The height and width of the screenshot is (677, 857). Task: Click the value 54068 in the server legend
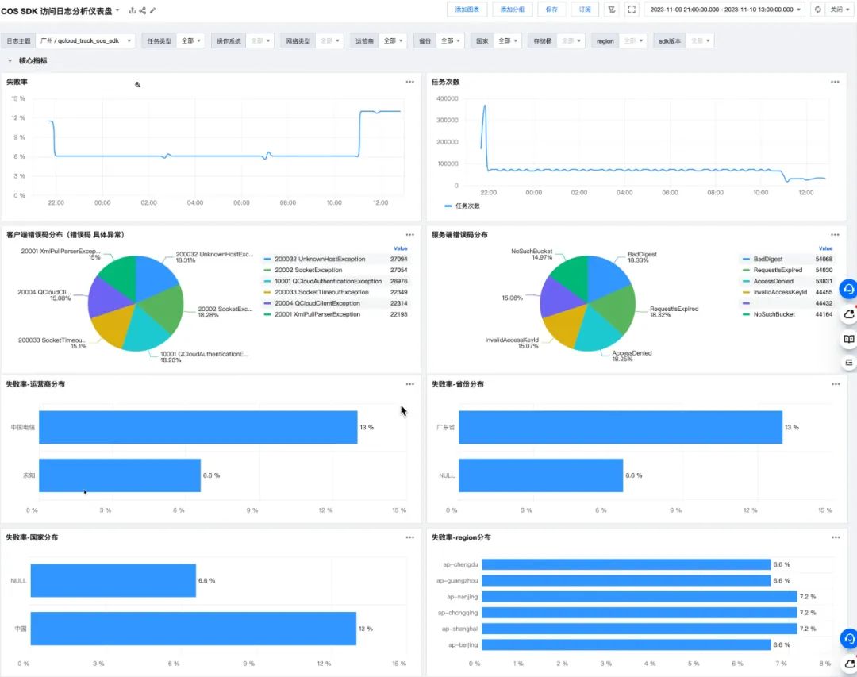pos(824,260)
